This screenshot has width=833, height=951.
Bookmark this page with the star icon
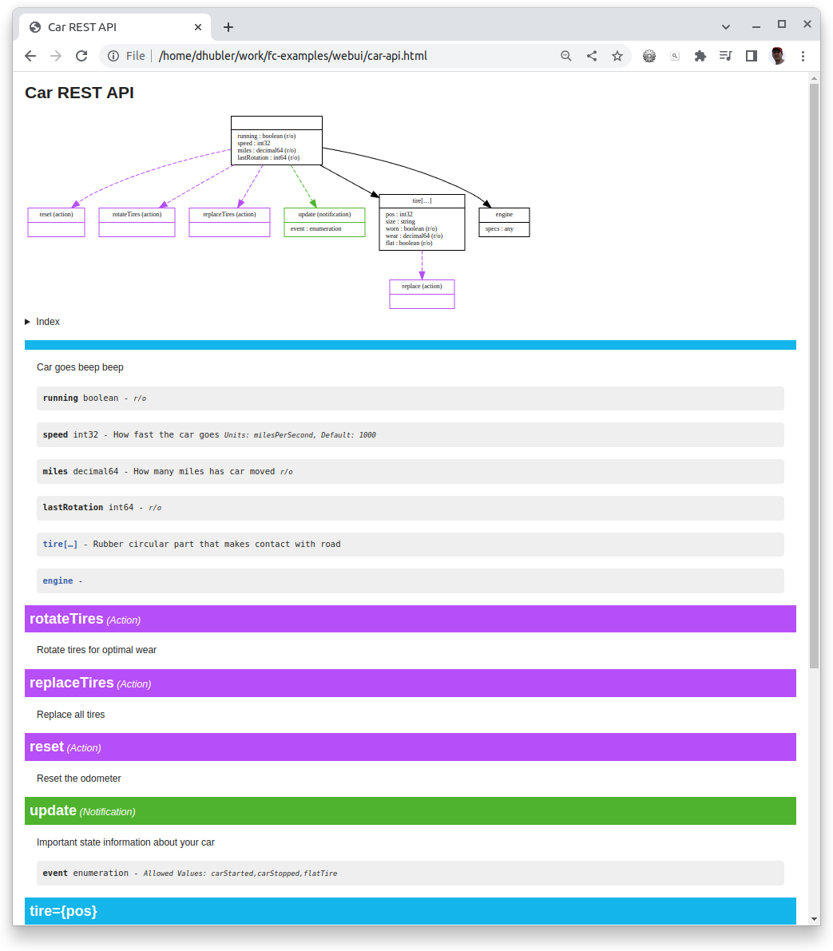[617, 56]
